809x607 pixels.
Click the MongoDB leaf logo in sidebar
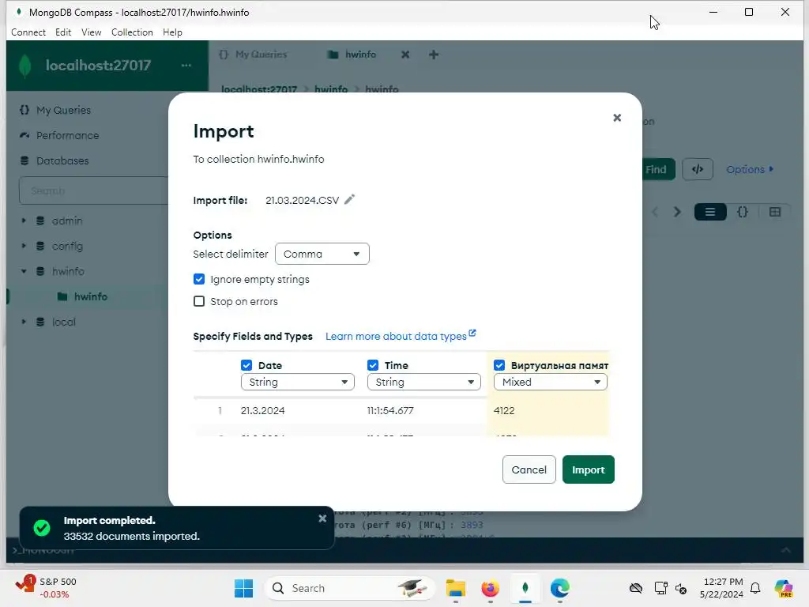click(24, 66)
